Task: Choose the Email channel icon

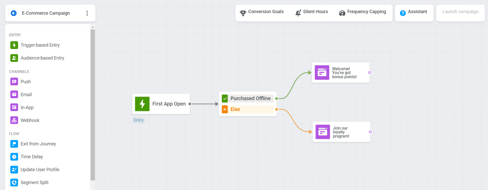Action: pyautogui.click(x=14, y=95)
